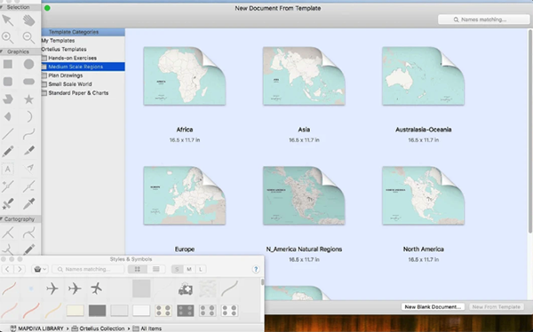Viewport: 533px width, 332px height.
Task: Click New Blank Document button
Action: tap(433, 307)
